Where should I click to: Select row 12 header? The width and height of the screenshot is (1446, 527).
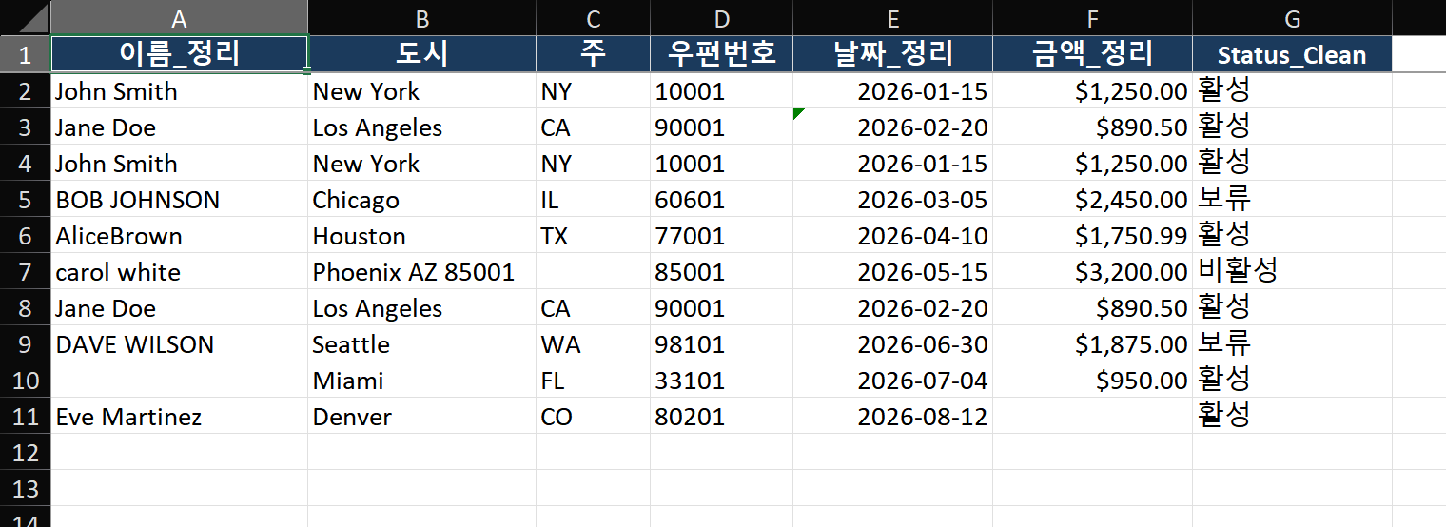coord(25,452)
